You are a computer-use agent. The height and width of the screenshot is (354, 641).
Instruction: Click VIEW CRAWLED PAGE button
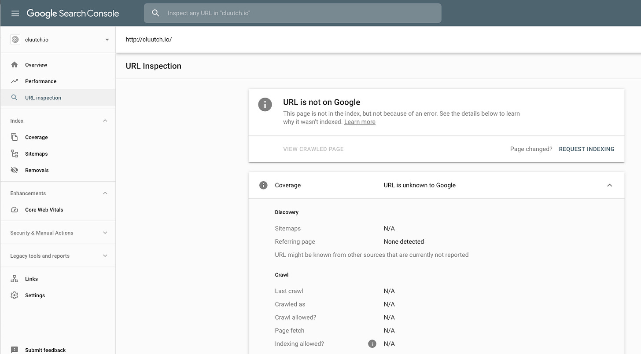point(313,149)
